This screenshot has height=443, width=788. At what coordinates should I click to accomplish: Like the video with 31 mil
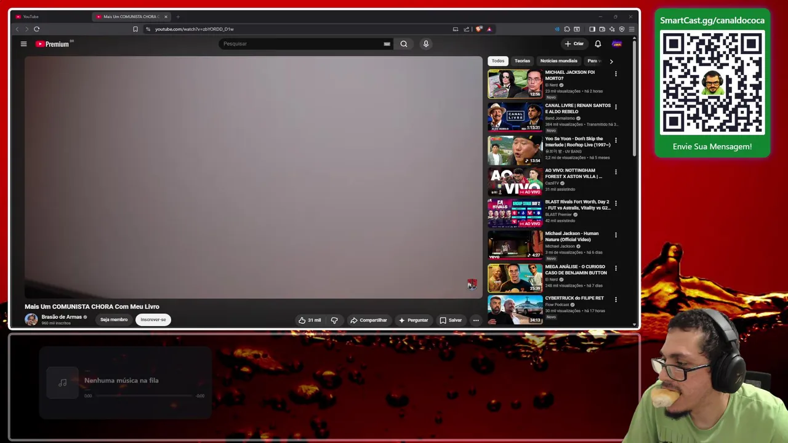point(310,320)
